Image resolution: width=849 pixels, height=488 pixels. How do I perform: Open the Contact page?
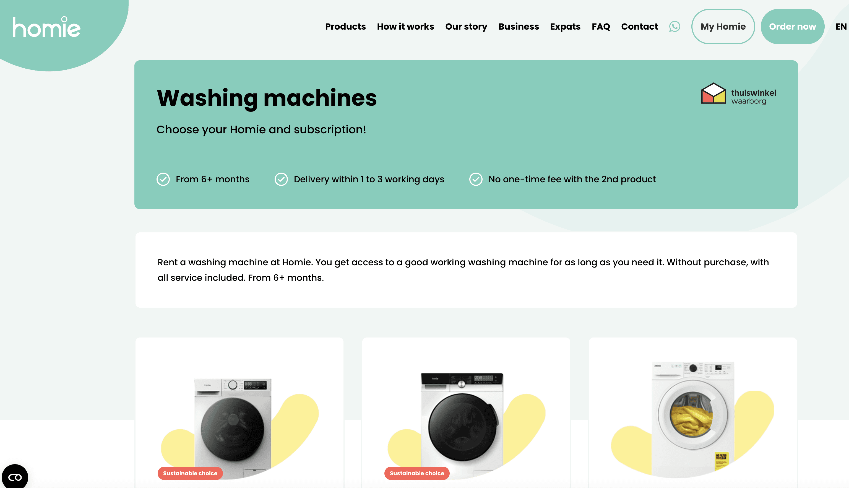[639, 27]
